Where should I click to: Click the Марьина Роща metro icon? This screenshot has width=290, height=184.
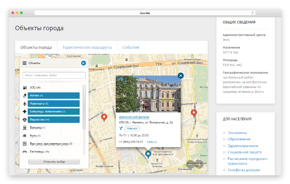(x=192, y=56)
